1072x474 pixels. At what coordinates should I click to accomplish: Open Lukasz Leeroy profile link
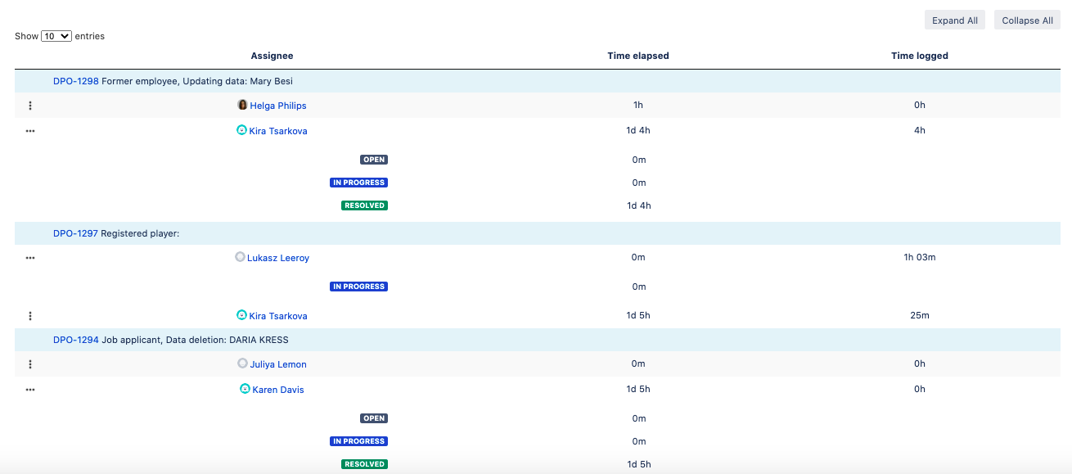(278, 258)
